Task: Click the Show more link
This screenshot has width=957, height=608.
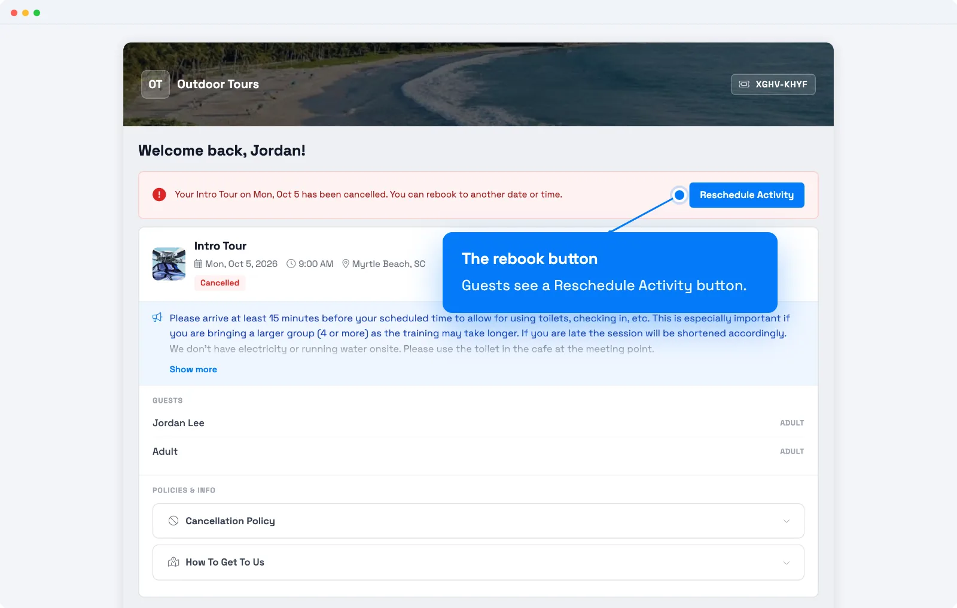Action: point(193,369)
